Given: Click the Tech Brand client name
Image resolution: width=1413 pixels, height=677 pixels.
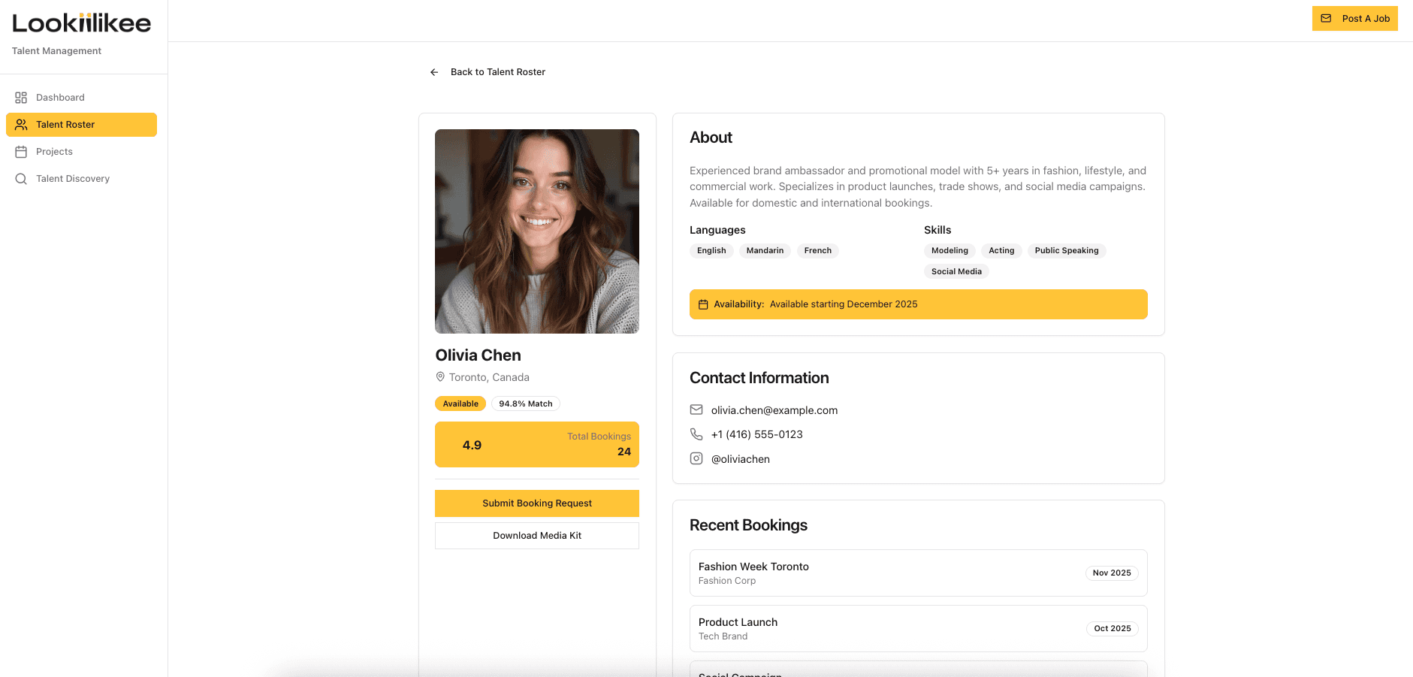Looking at the screenshot, I should [x=723, y=636].
